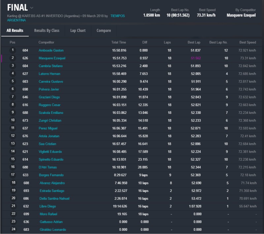Select the position 24 badge icon
This screenshot has width=264, height=234.
coord(13,229)
